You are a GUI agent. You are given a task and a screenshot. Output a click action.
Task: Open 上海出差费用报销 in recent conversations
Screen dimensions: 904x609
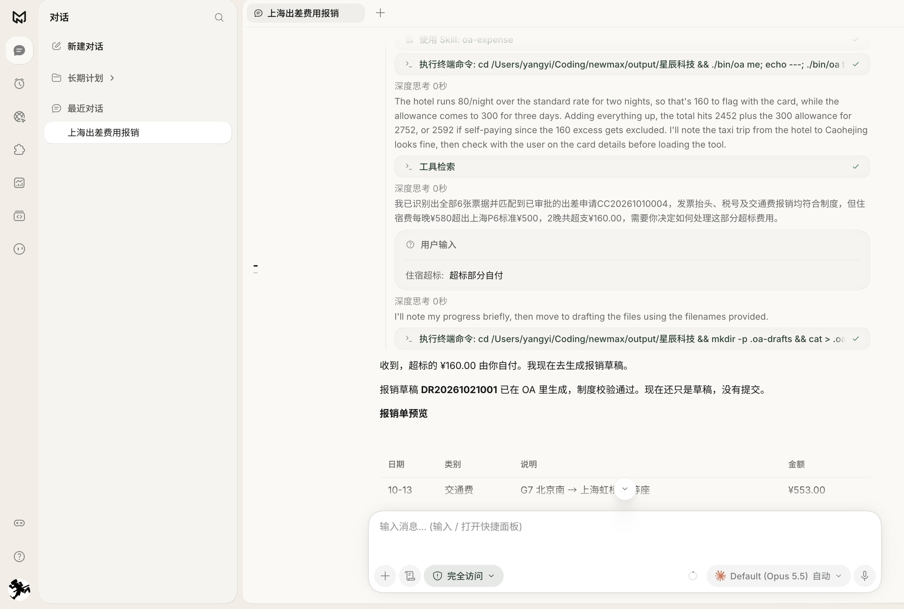138,133
